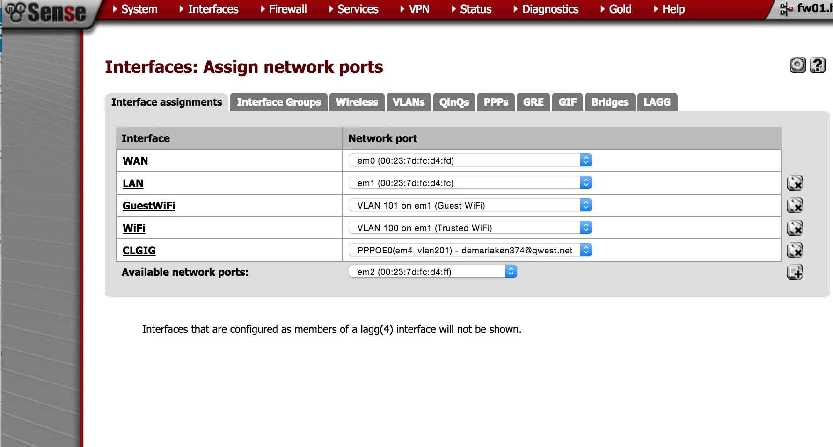Screen dimensions: 833x447
Task: Add the selected available network port
Action: [795, 272]
